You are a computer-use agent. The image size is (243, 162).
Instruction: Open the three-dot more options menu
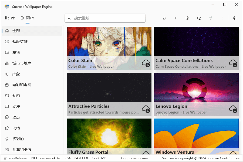(x=222, y=18)
